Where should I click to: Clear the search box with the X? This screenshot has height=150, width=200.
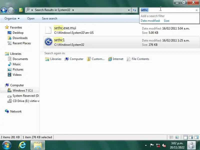(196, 10)
